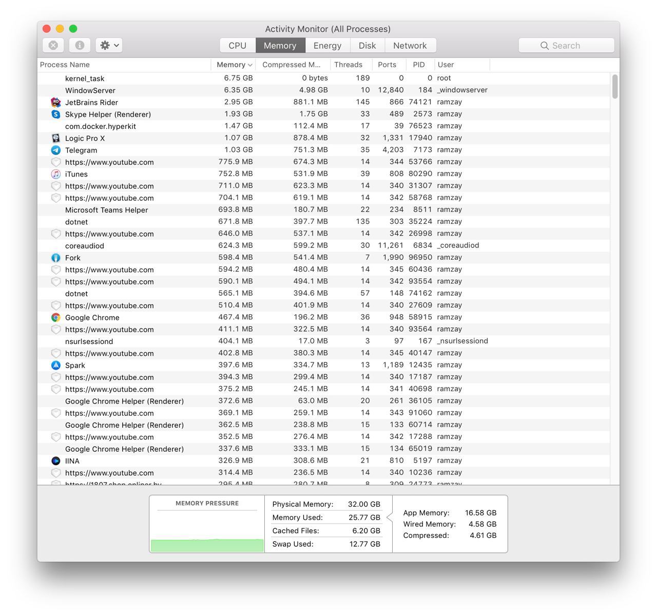Click shield icon of youtube row 314.4 MB
The image size is (657, 615).
pos(56,472)
